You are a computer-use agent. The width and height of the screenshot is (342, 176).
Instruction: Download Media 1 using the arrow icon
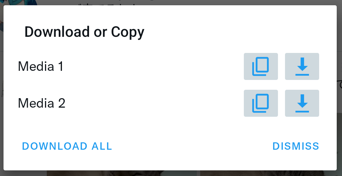[x=302, y=66]
